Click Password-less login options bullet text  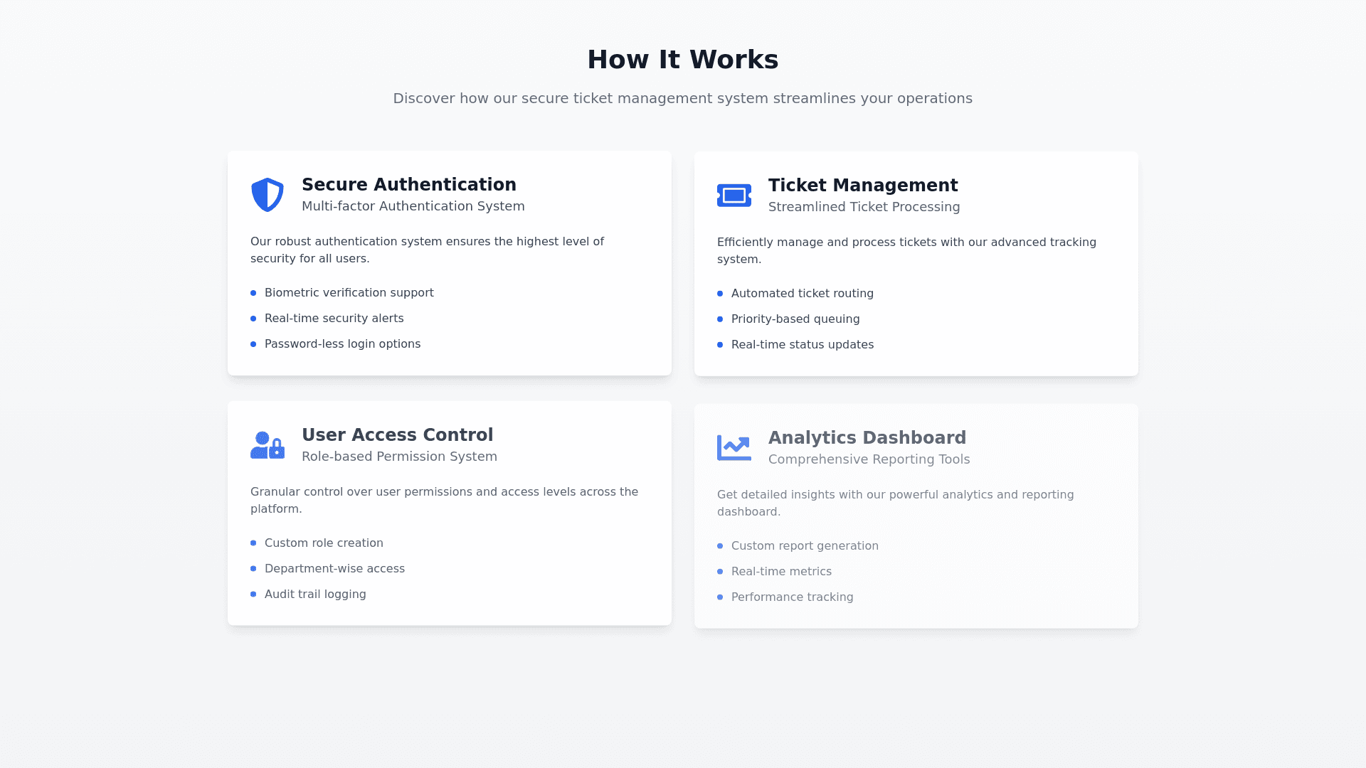click(x=342, y=344)
